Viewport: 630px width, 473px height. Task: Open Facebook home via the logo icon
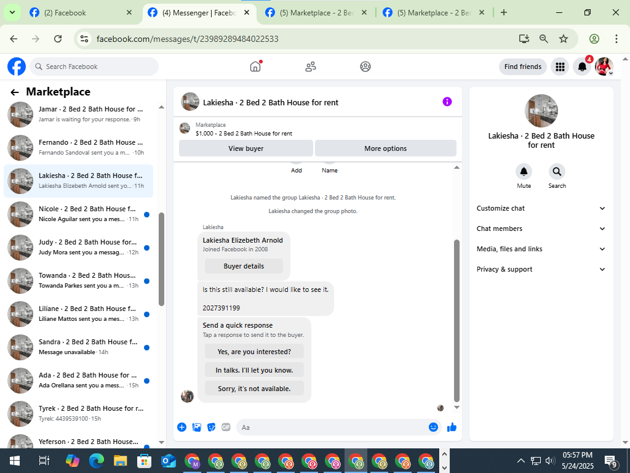coord(17,67)
